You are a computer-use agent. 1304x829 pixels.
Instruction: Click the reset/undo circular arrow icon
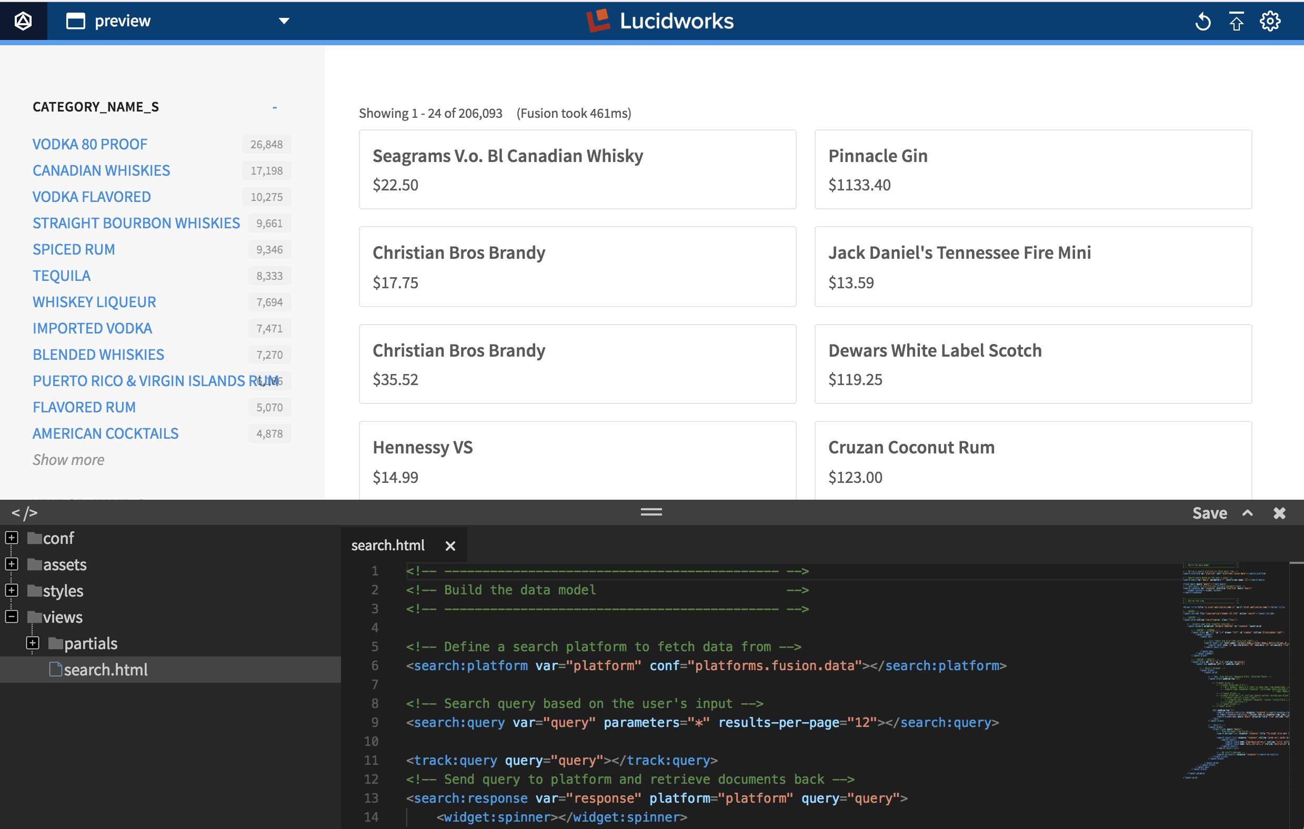[x=1202, y=22]
